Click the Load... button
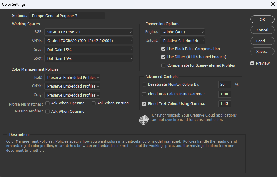This screenshot has height=177, width=277. (x=262, y=41)
